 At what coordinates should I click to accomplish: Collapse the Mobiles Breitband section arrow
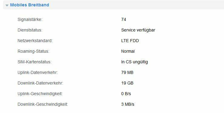[x=7, y=5]
